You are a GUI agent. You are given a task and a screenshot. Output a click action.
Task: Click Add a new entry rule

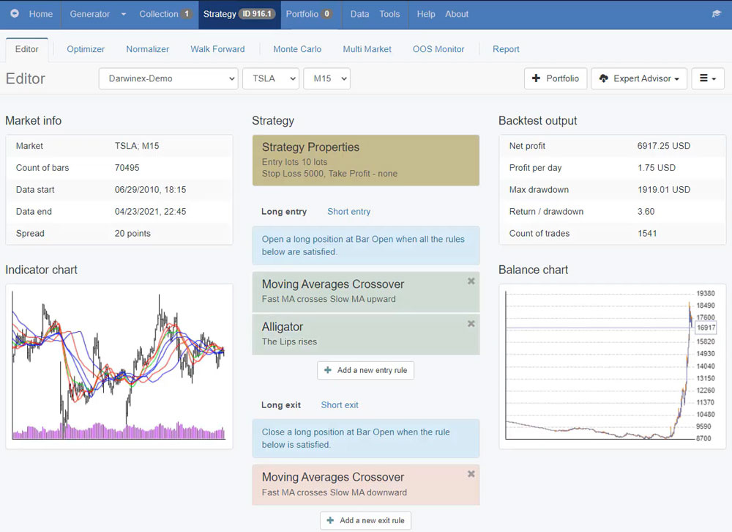(365, 370)
